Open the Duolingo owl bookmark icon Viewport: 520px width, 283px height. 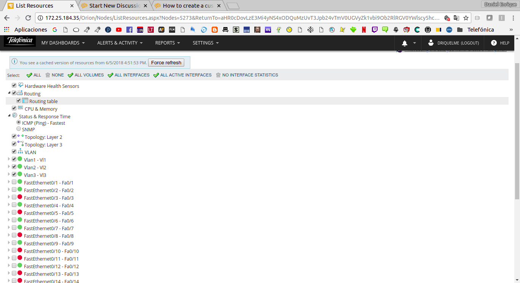coord(353,30)
